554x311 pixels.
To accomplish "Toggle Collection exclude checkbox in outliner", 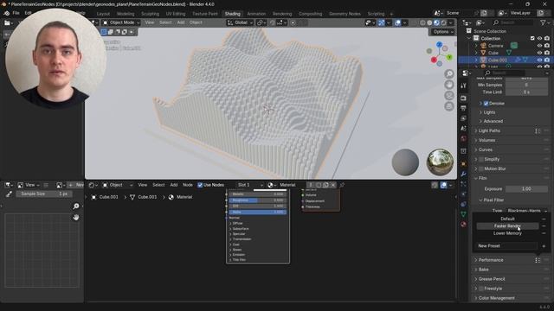I will point(532,38).
